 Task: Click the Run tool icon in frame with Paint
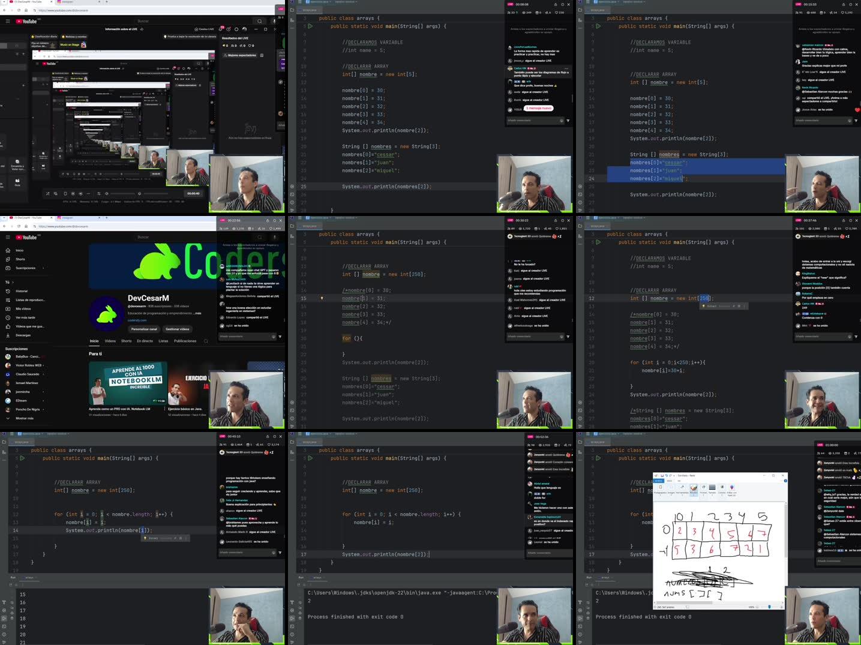click(580, 618)
